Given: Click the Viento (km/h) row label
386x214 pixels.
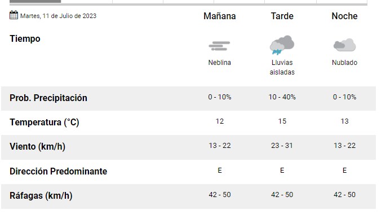Looking at the screenshot, I should point(37,146).
